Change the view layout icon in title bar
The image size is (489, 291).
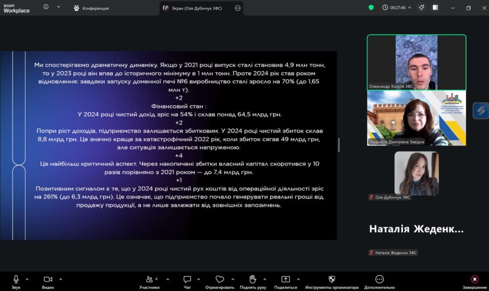[436, 8]
